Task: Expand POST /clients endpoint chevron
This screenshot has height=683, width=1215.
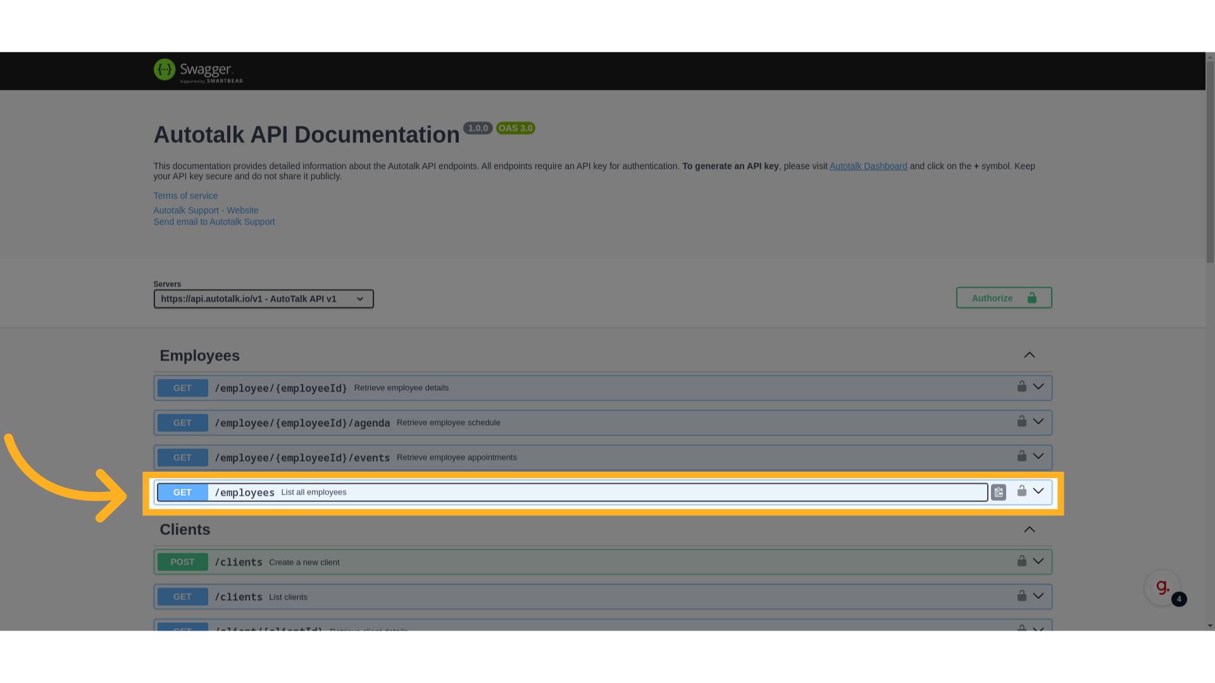Action: pos(1038,561)
